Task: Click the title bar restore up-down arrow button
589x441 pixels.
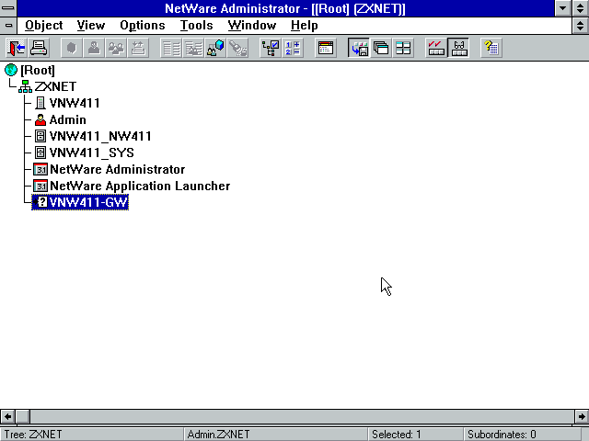Action: point(580,8)
